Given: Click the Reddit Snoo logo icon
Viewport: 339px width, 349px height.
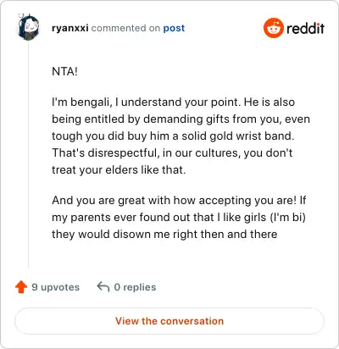Looking at the screenshot, I should point(273,28).
